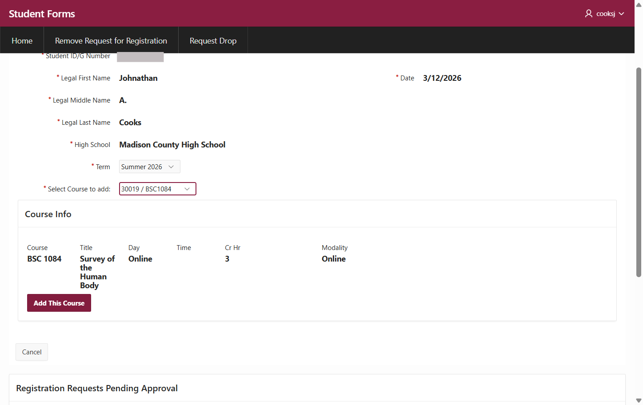Click the Title column header
This screenshot has width=643, height=405.
(x=86, y=248)
